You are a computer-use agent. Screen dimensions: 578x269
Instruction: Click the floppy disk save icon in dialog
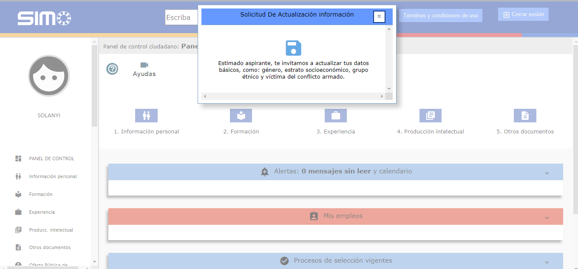coord(293,48)
